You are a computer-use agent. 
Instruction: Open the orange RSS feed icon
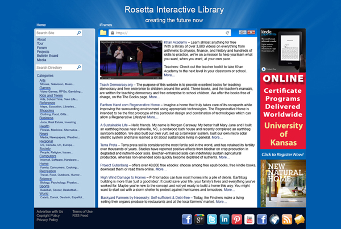coord(287,219)
